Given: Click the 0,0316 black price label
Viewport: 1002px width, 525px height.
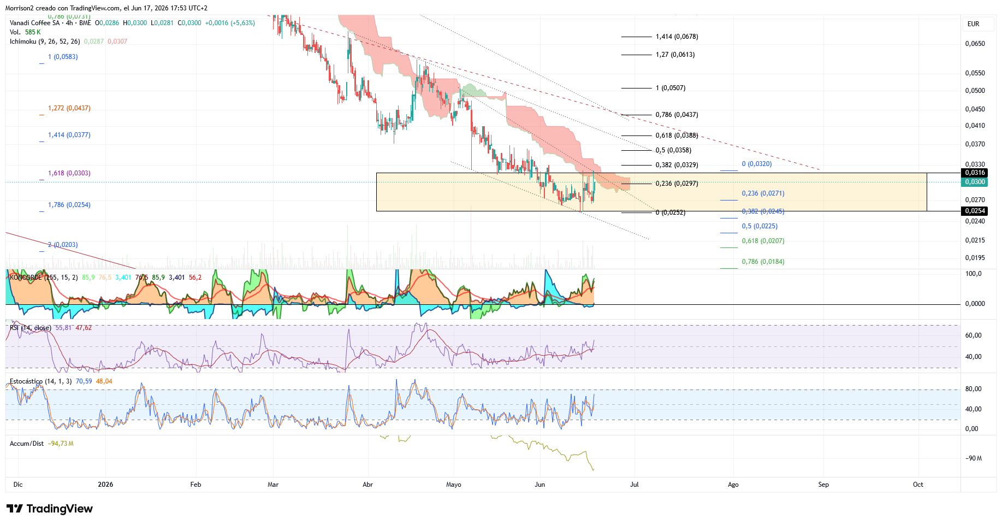Looking at the screenshot, I should [975, 173].
